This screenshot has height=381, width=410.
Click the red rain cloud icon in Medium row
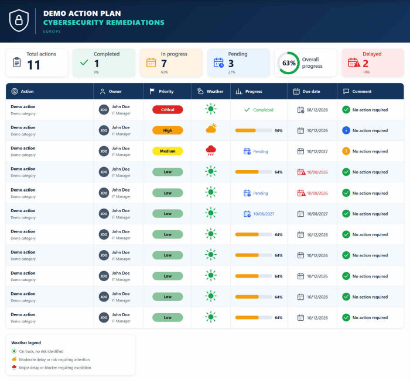click(211, 150)
